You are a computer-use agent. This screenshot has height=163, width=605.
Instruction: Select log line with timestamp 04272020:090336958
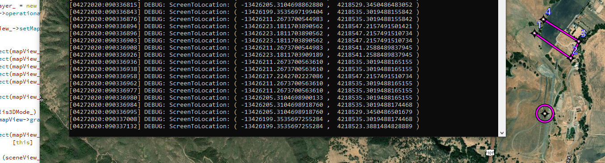point(245,76)
